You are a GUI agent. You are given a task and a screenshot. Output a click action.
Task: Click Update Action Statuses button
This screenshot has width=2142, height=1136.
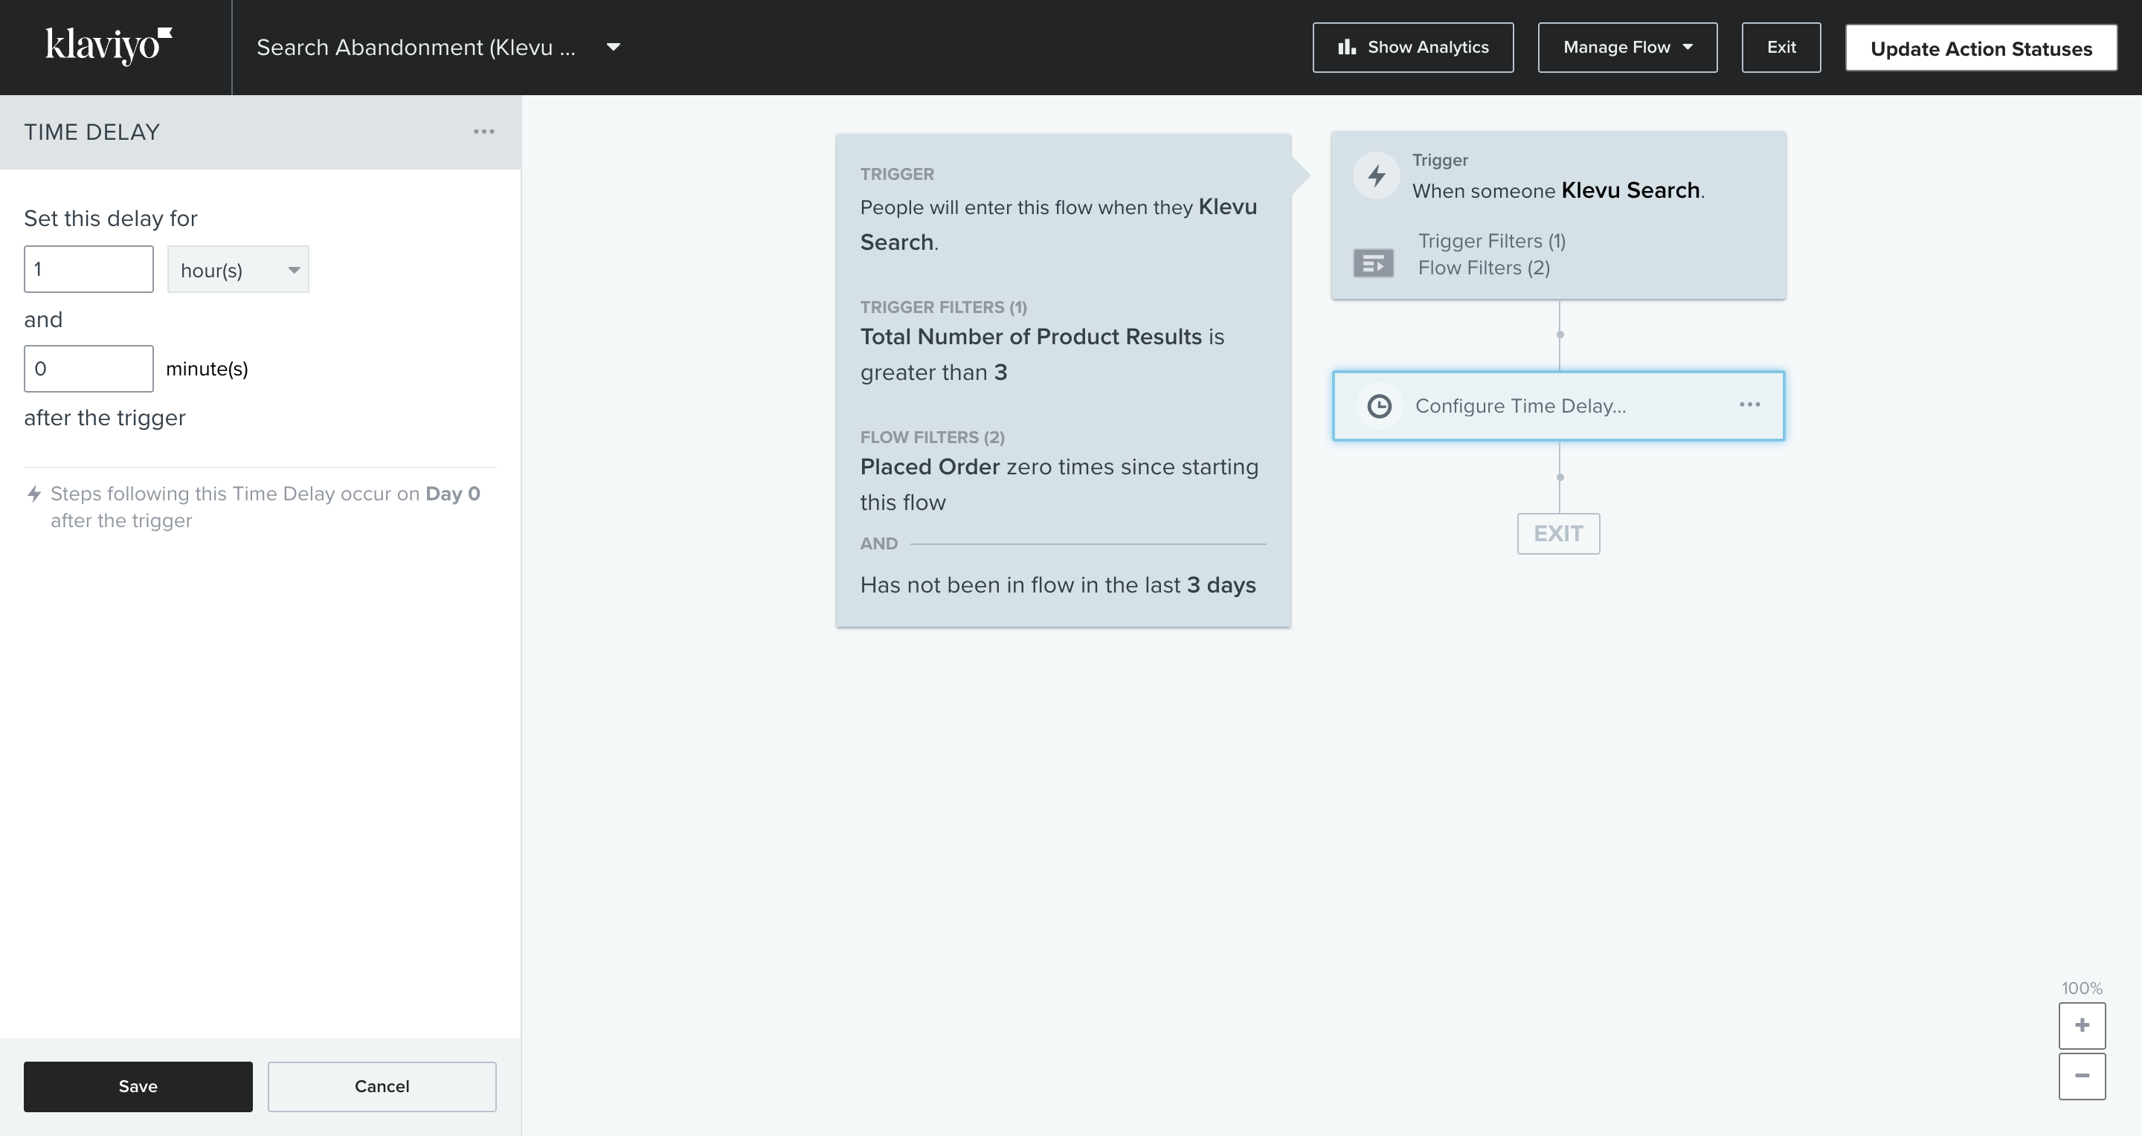click(x=1981, y=48)
